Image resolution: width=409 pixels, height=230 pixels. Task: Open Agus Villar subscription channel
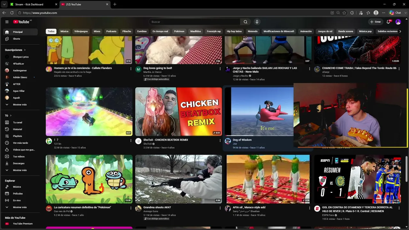tap(20, 91)
